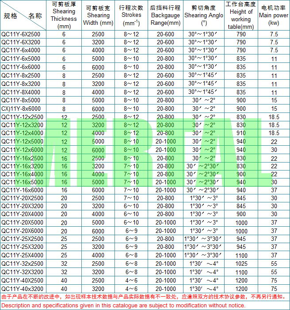Select width 6000 in QC11Y-6x6000 row

(x=98, y=67)
